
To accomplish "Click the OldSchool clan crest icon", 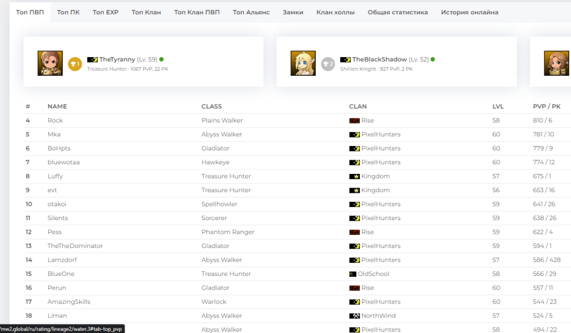I will pyautogui.click(x=353, y=274).
